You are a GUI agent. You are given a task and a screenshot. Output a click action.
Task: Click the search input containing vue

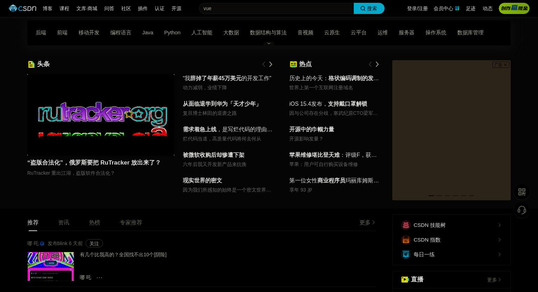tap(276, 8)
